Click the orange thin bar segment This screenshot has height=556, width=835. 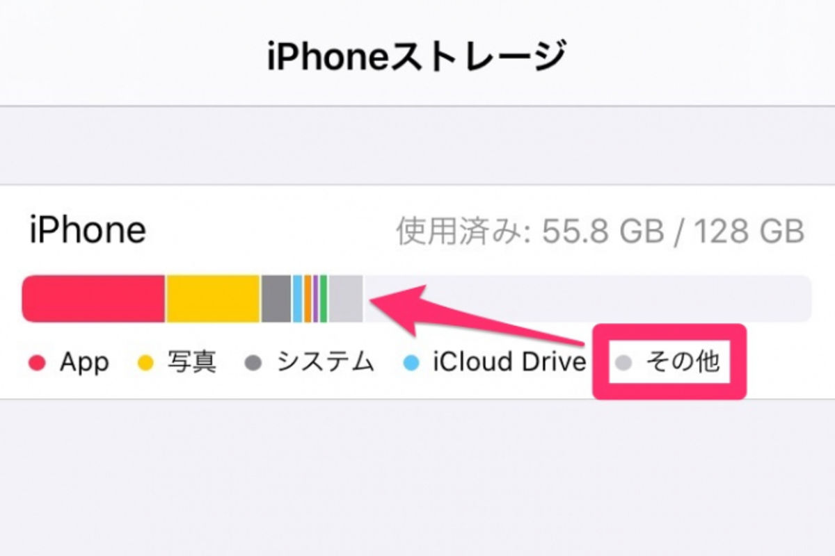tap(308, 299)
